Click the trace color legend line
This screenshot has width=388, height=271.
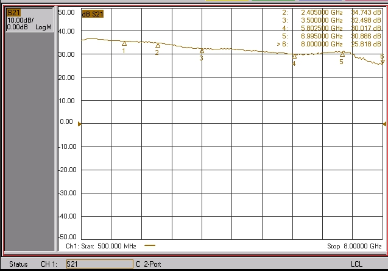click(150, 246)
